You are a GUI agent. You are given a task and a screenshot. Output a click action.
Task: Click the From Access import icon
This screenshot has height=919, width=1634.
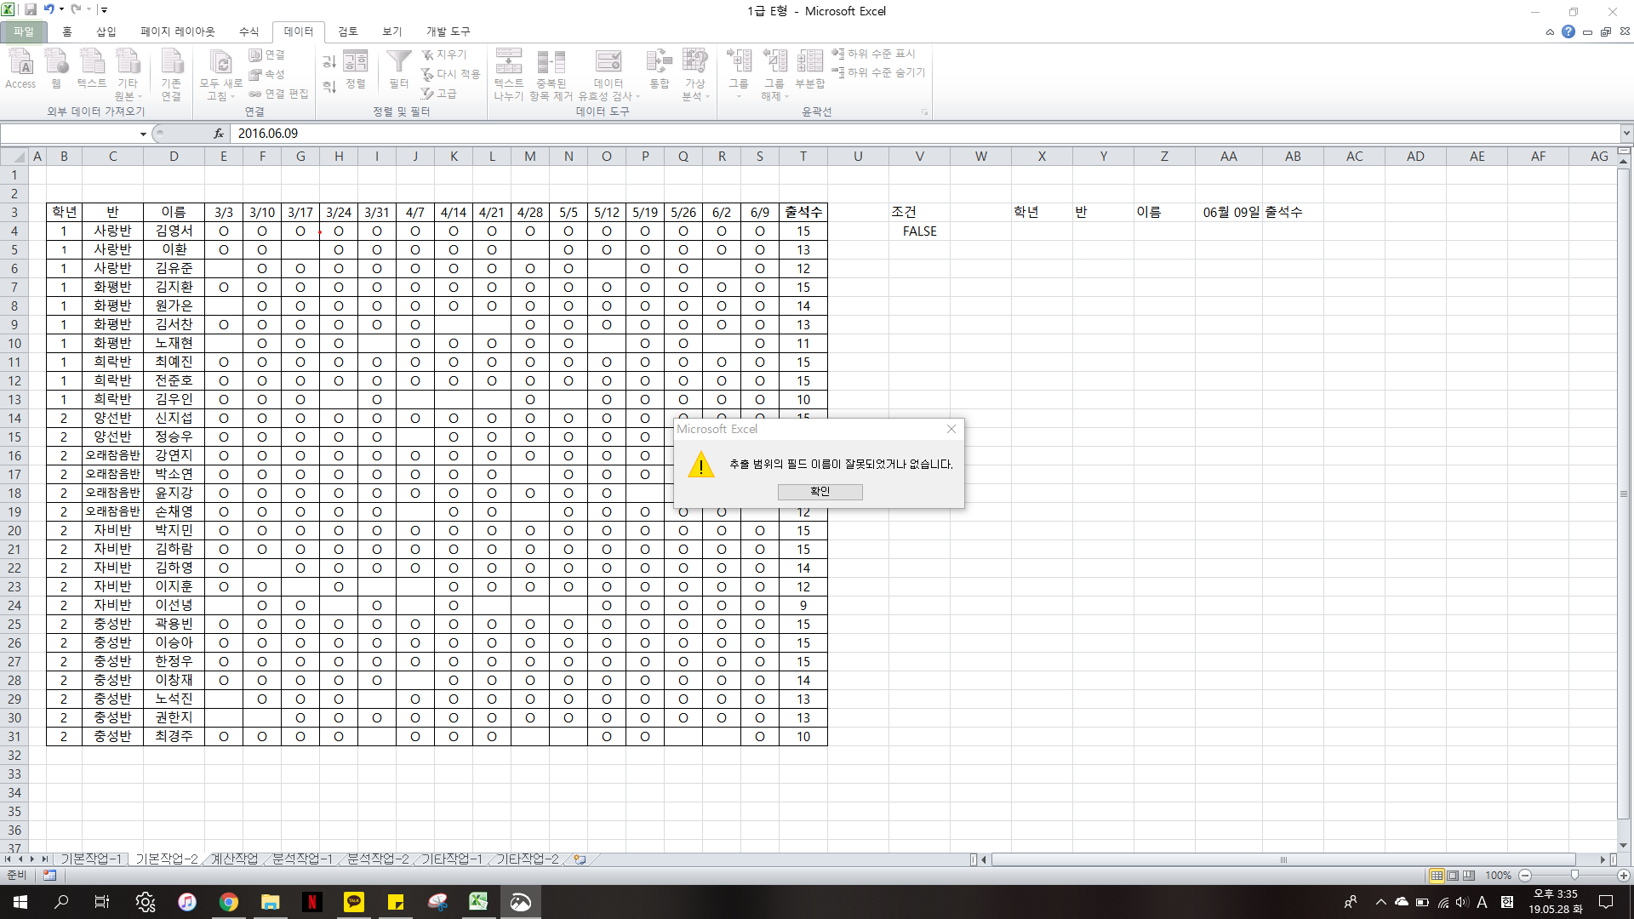pyautogui.click(x=20, y=62)
